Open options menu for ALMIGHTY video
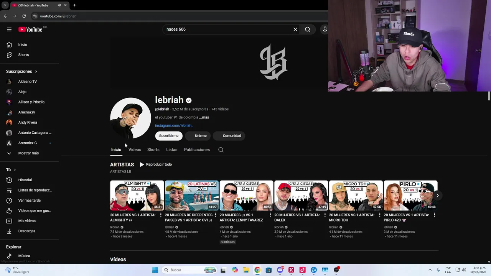The width and height of the screenshot is (491, 276). tap(161, 215)
